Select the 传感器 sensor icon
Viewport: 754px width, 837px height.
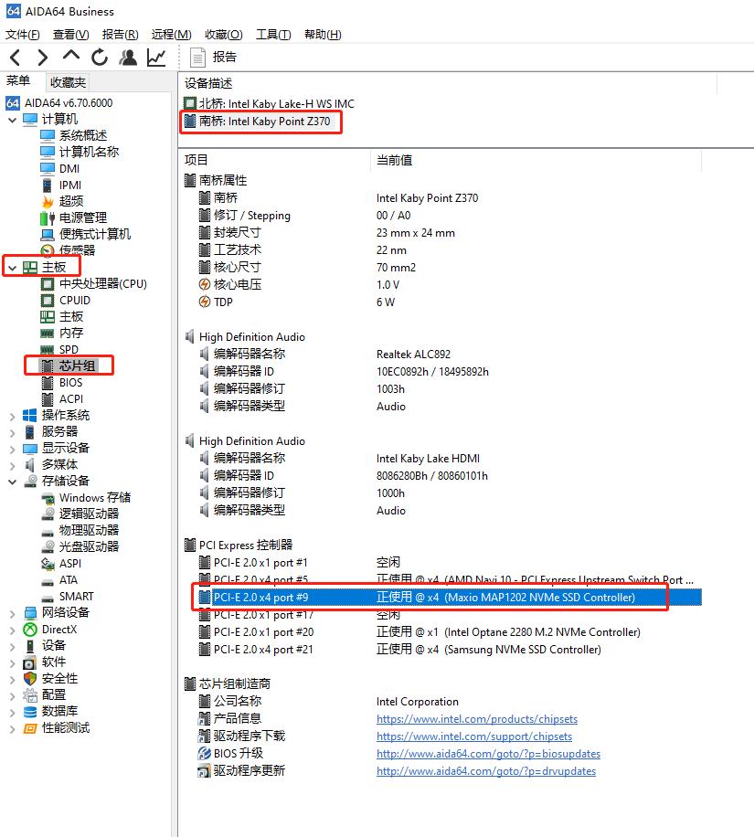(x=48, y=250)
